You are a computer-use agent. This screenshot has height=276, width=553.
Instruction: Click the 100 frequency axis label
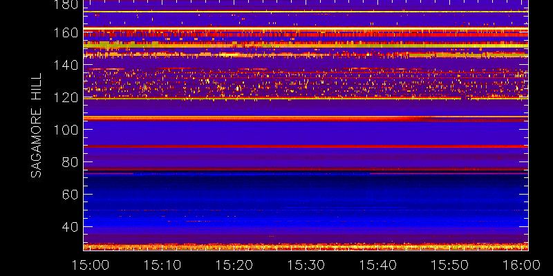[x=66, y=130]
